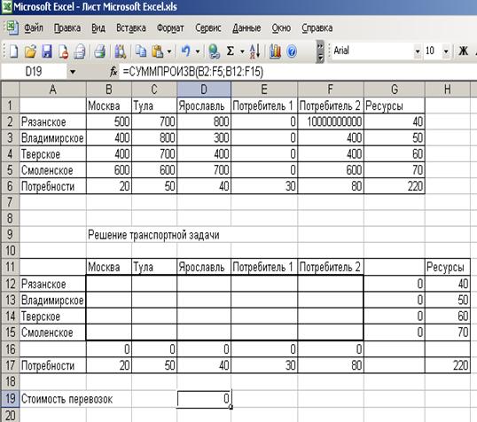Click in the formula bar СУММПРОИЗВ formula

(193, 72)
